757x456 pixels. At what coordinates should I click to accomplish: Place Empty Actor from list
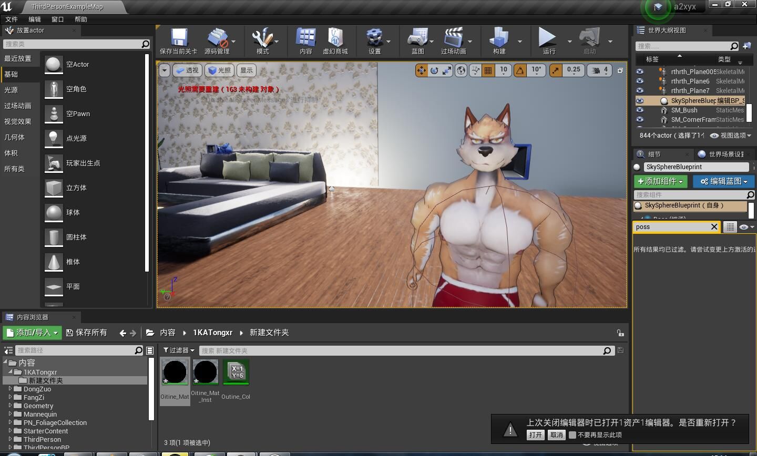tap(54, 65)
